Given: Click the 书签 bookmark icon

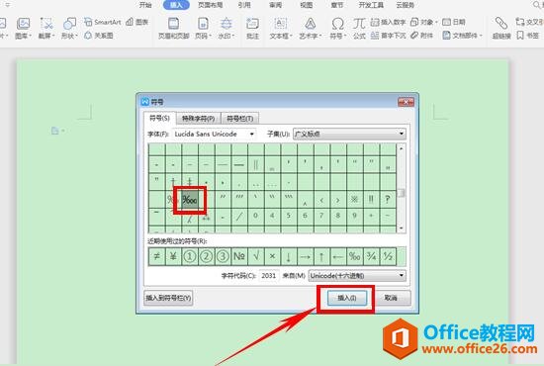Looking at the screenshot, I should [x=520, y=36].
